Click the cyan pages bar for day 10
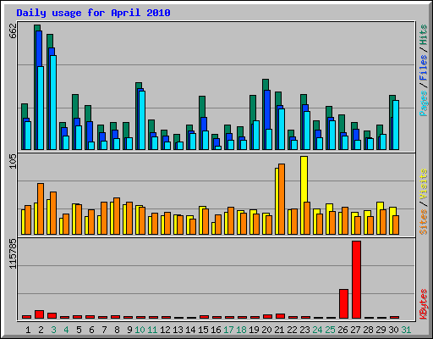Viewport: 433px width, 339px height. pyautogui.click(x=142, y=120)
